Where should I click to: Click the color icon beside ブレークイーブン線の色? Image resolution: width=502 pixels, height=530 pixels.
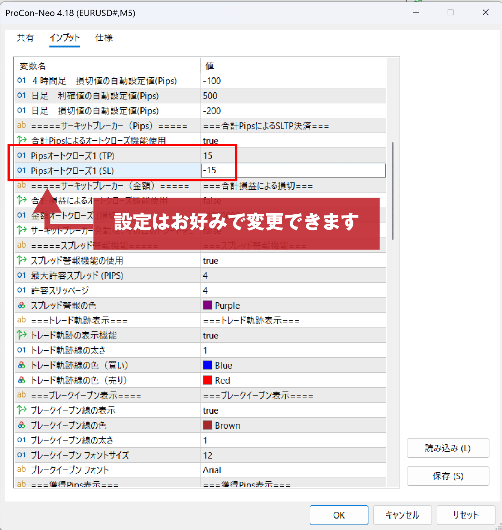coord(21,425)
